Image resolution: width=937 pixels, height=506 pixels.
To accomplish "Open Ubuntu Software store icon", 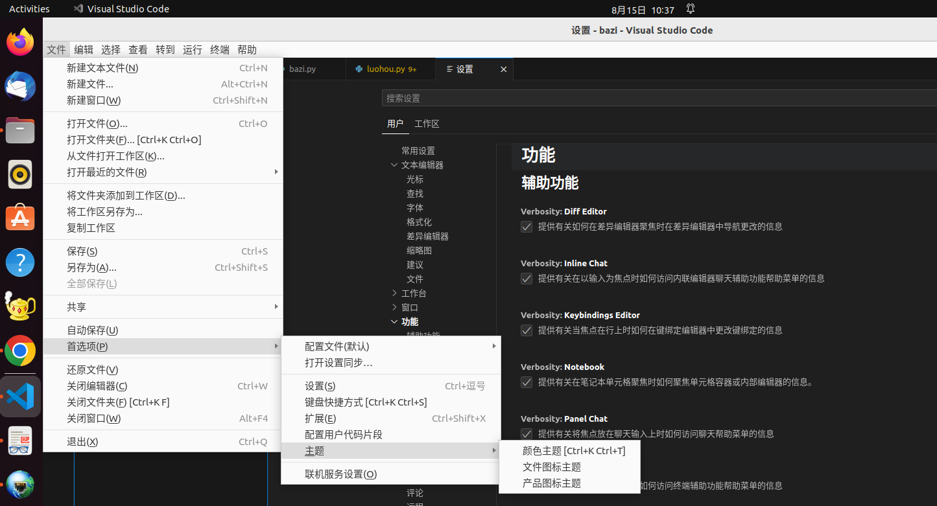I will [20, 218].
